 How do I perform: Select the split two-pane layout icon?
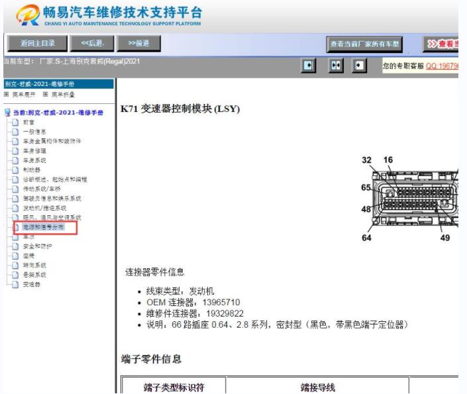pyautogui.click(x=336, y=65)
